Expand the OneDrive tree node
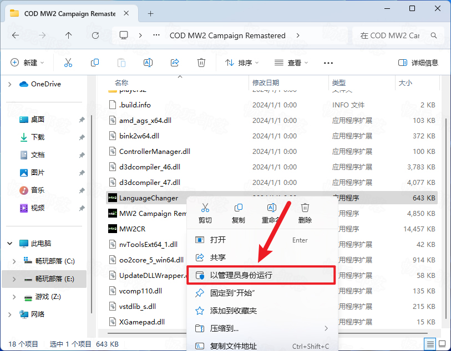Image resolution: width=451 pixels, height=351 pixels. [x=10, y=84]
